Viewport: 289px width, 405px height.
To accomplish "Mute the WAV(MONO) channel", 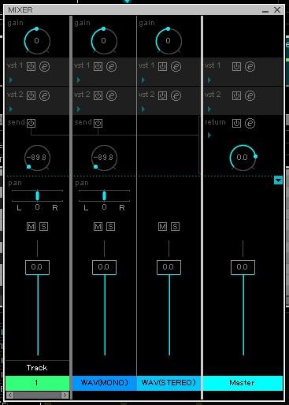I will click(x=98, y=226).
